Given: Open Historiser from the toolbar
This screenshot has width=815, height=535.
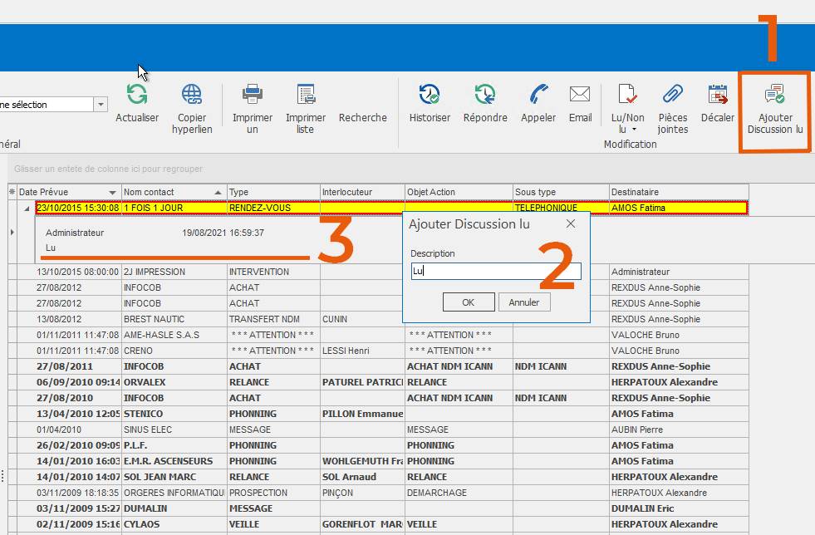Looking at the screenshot, I should click(430, 94).
